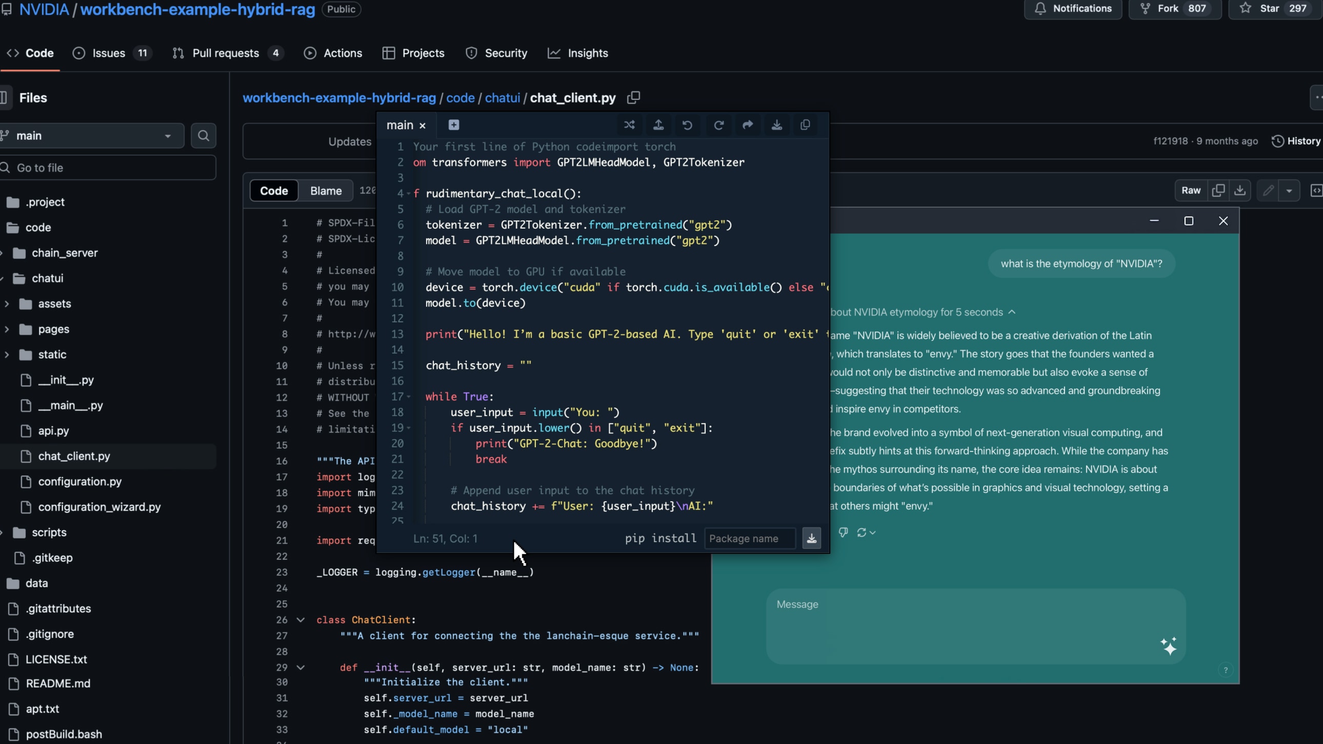1323x744 pixels.
Task: Select the Code view toggle
Action: tap(274, 191)
